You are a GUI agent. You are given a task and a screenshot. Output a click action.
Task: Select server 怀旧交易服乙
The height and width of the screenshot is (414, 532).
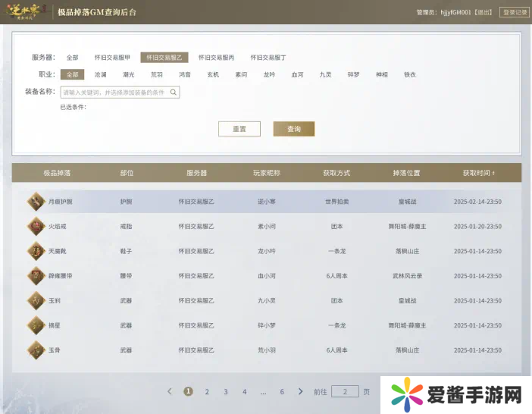pos(164,58)
